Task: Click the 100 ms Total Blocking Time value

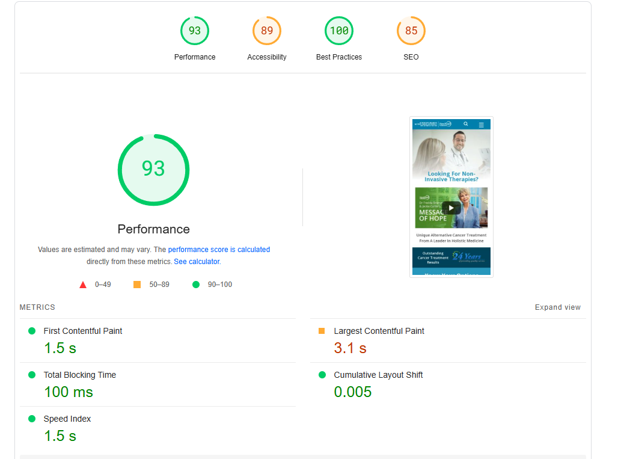Action: click(x=69, y=392)
